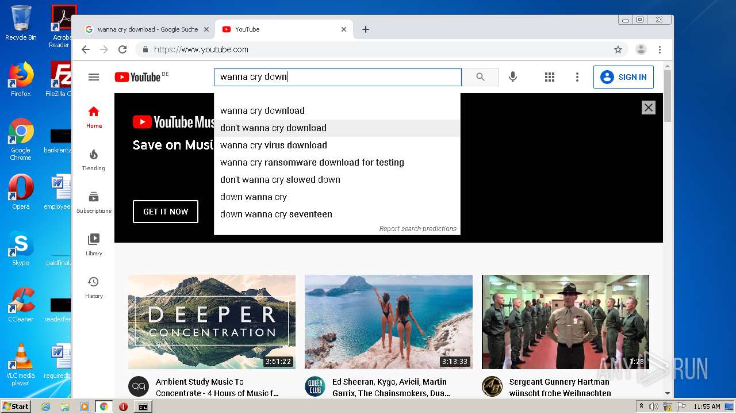The width and height of the screenshot is (736, 414).
Task: Select 'wanna cry ransomware download for testing'
Action: point(337,162)
